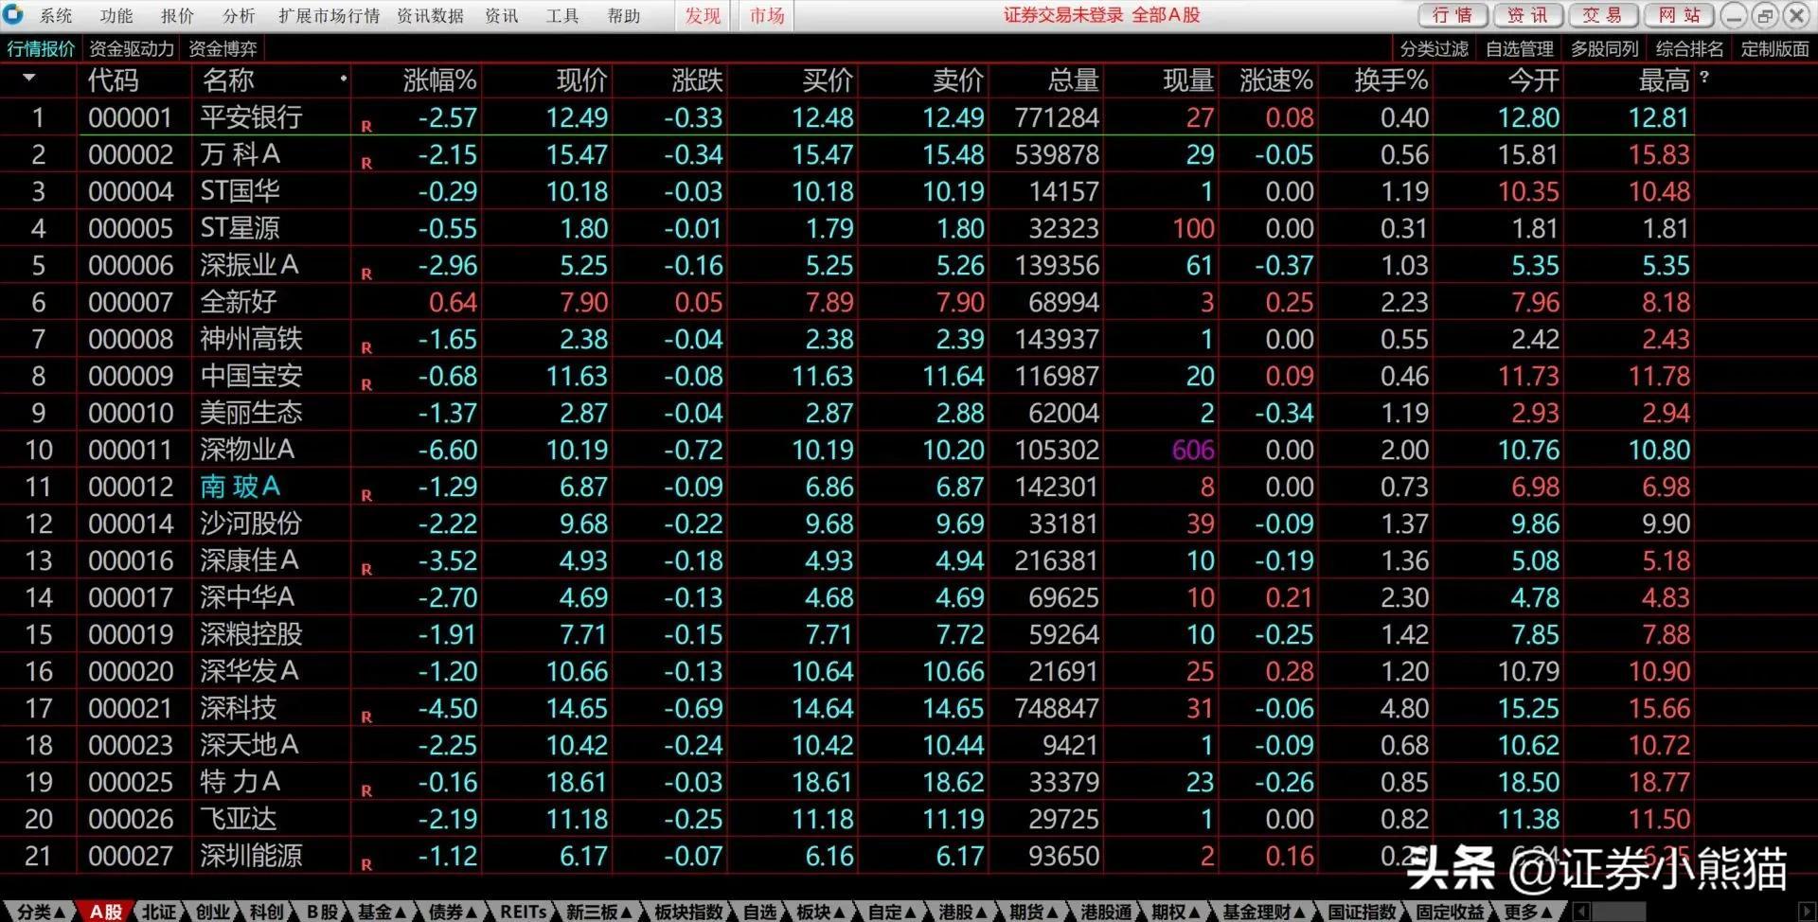Select the 板块指数 bottom tab
Image resolution: width=1818 pixels, height=922 pixels.
point(688,912)
